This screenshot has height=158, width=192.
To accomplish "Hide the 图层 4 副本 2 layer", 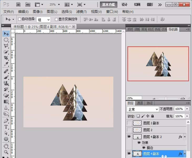I will 129,137.
